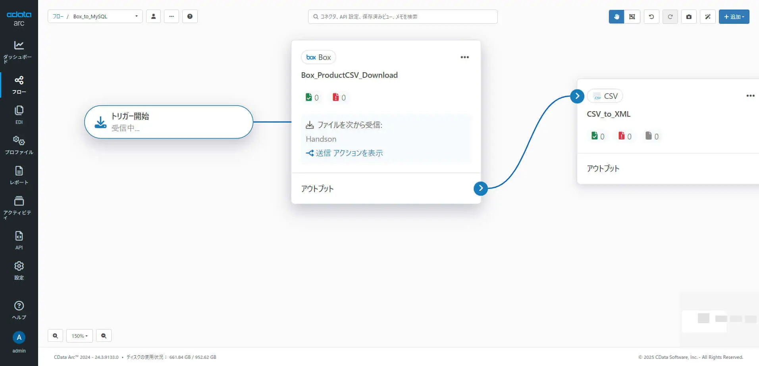
Task: Click the Box connector output arrow port
Action: [481, 188]
